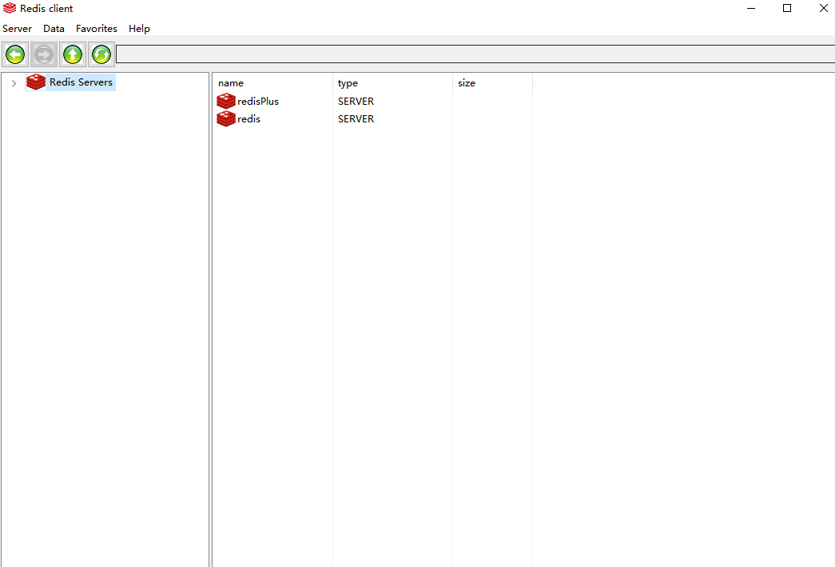This screenshot has height=567, width=835.
Task: Click the green refresh toolbar button
Action: pyautogui.click(x=101, y=54)
